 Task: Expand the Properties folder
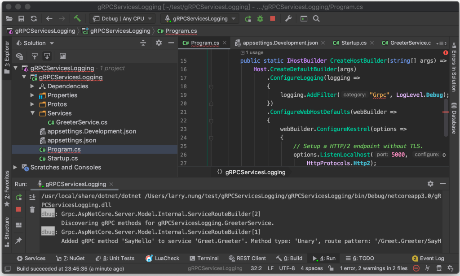32,95
